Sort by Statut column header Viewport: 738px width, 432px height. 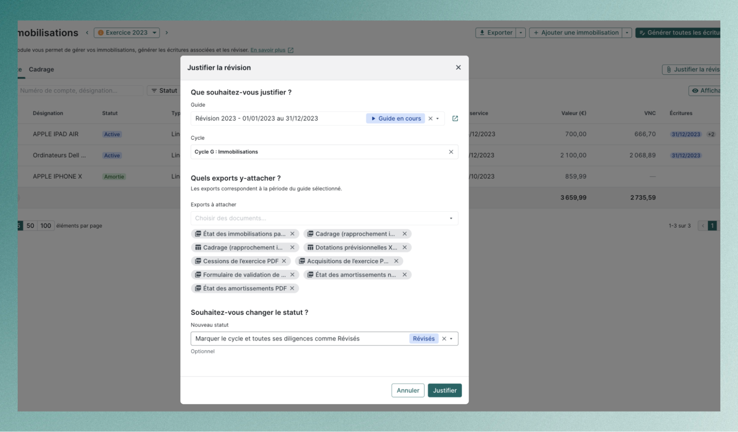click(x=110, y=113)
